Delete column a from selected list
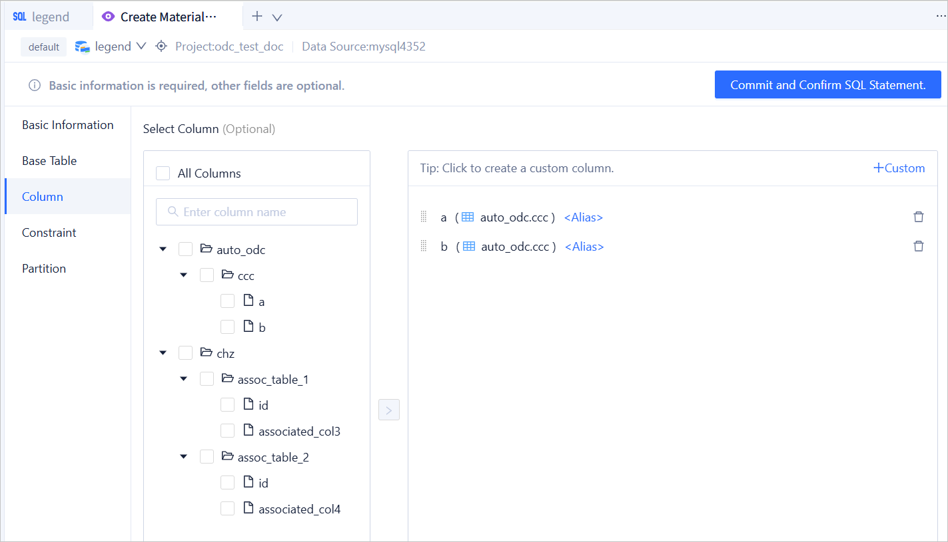Viewport: 948px width, 542px height. (919, 217)
